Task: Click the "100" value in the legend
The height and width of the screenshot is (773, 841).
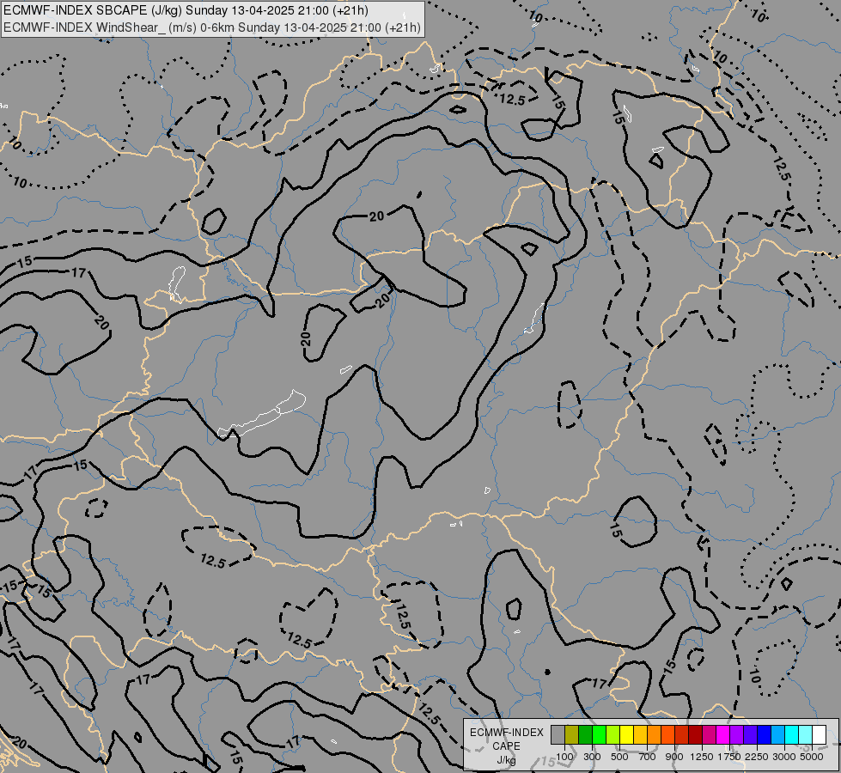Action: click(564, 757)
